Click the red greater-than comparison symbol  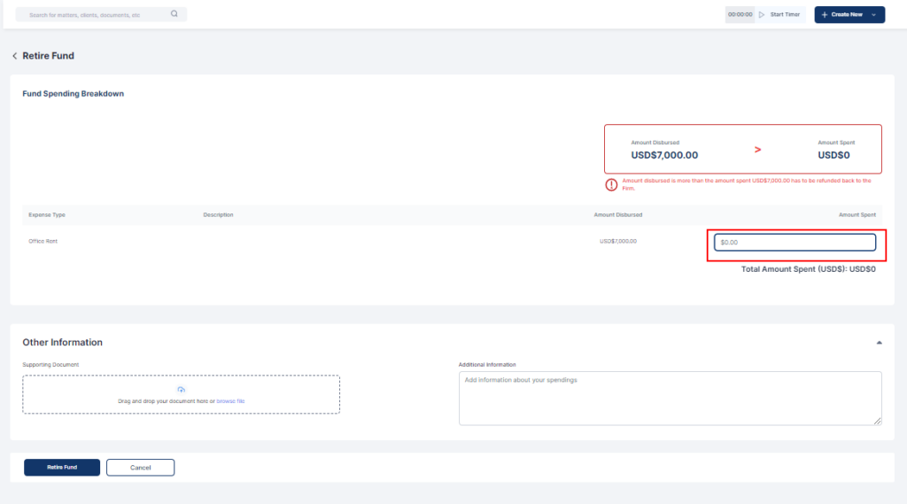click(757, 150)
